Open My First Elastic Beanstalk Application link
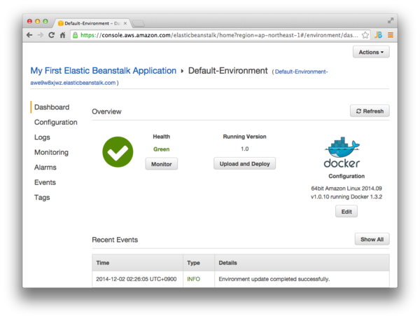This screenshot has height=319, width=420. 104,71
